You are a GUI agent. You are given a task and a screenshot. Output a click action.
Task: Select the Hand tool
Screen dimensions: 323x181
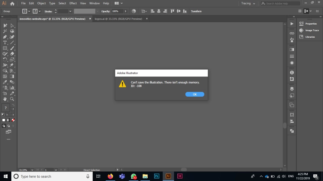[x=5, y=99]
